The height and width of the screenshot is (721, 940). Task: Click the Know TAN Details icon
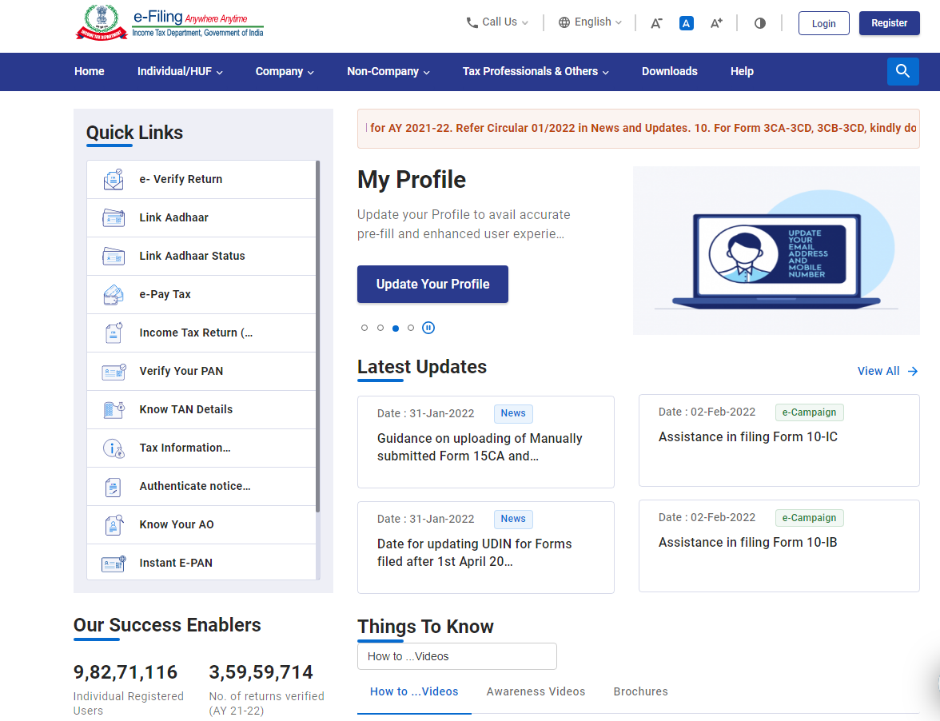click(x=114, y=409)
